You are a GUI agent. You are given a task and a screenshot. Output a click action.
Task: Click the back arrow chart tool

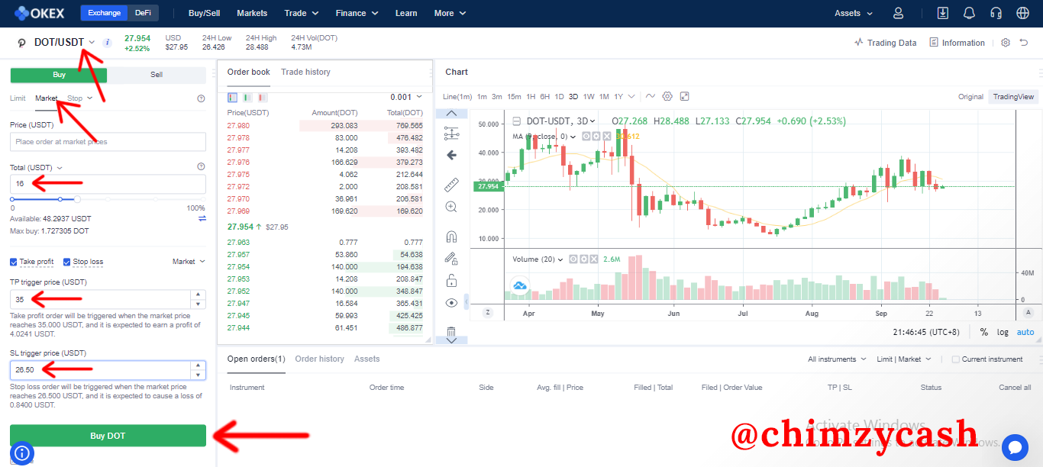pyautogui.click(x=451, y=155)
